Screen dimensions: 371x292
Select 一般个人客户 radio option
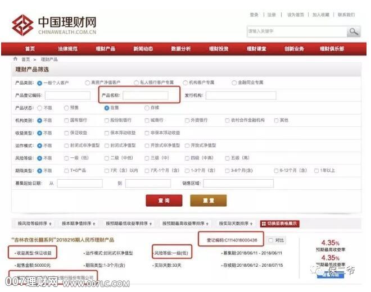[39, 83]
